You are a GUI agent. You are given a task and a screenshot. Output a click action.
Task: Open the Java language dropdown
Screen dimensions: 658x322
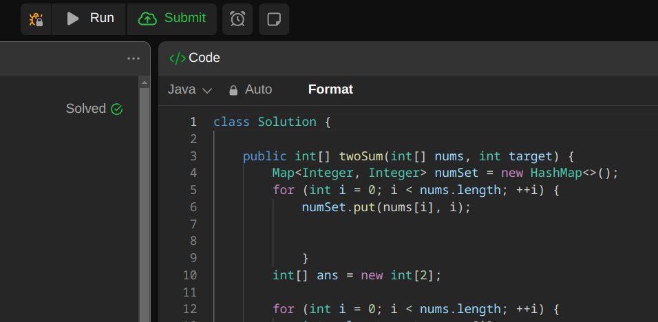(x=190, y=89)
